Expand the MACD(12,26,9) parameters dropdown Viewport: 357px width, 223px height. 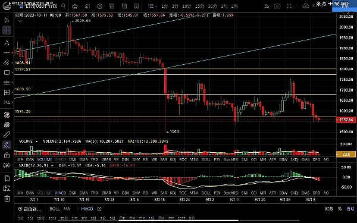[x=52, y=165]
